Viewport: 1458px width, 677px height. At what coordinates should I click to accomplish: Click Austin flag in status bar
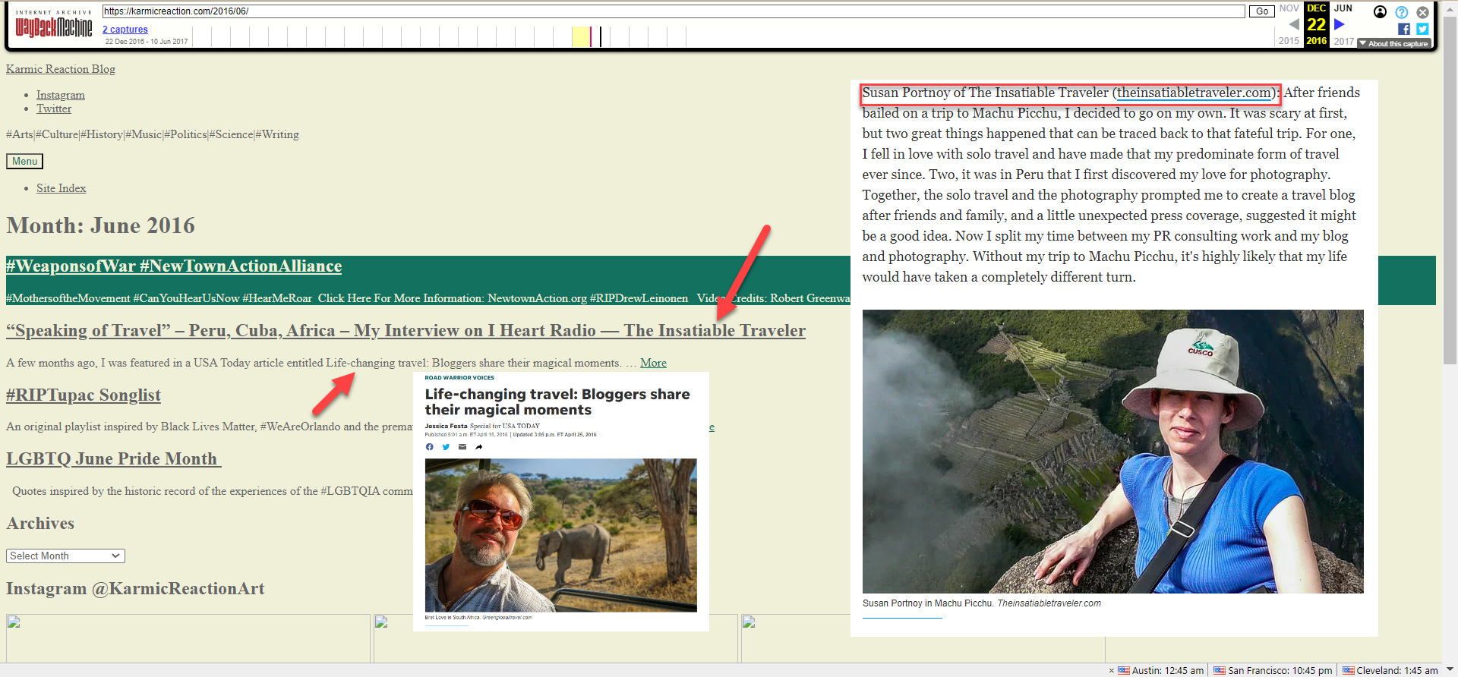click(x=1124, y=670)
